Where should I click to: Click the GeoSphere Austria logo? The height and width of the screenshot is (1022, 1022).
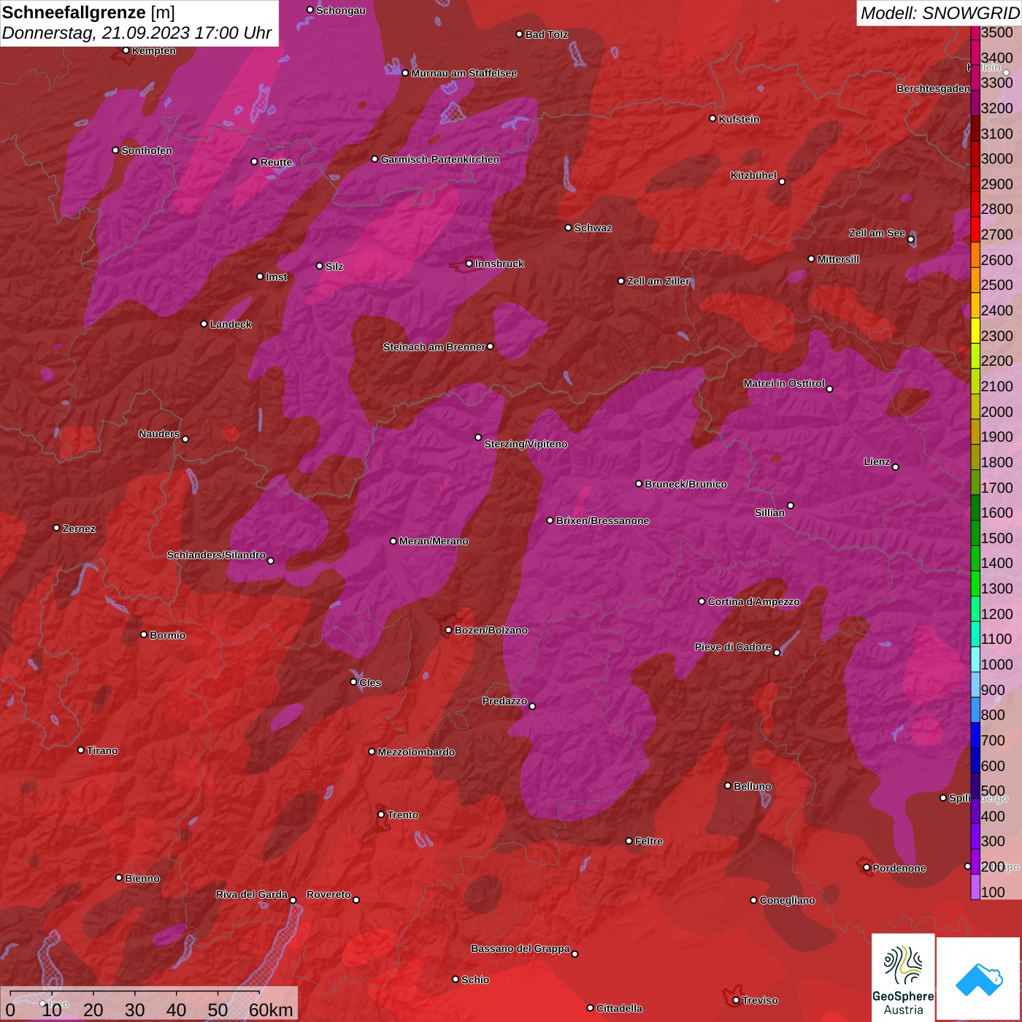903,977
